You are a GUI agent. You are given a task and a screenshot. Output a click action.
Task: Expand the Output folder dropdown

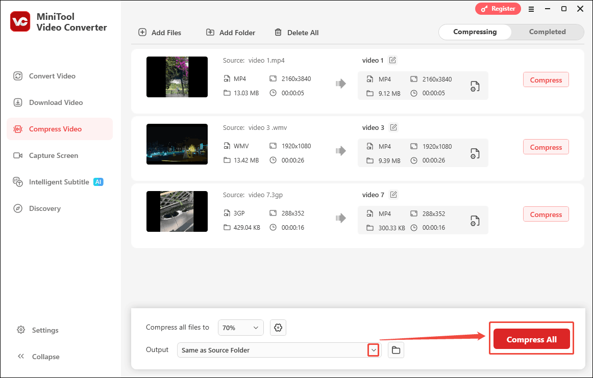pos(373,350)
